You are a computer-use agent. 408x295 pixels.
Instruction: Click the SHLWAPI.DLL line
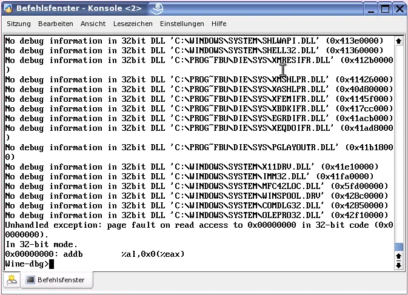pyautogui.click(x=194, y=41)
